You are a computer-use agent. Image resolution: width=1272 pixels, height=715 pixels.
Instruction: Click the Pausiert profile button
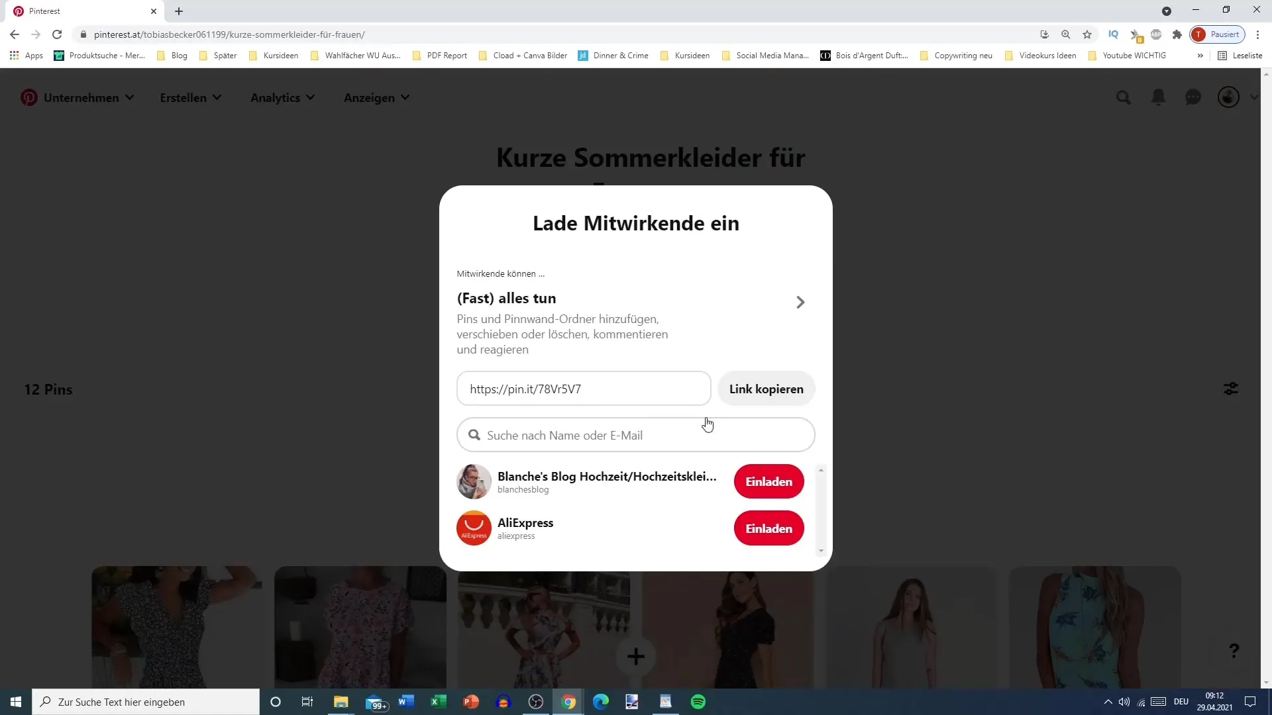[x=1218, y=34]
